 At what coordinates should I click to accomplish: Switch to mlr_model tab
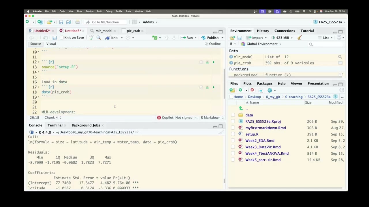(104, 31)
